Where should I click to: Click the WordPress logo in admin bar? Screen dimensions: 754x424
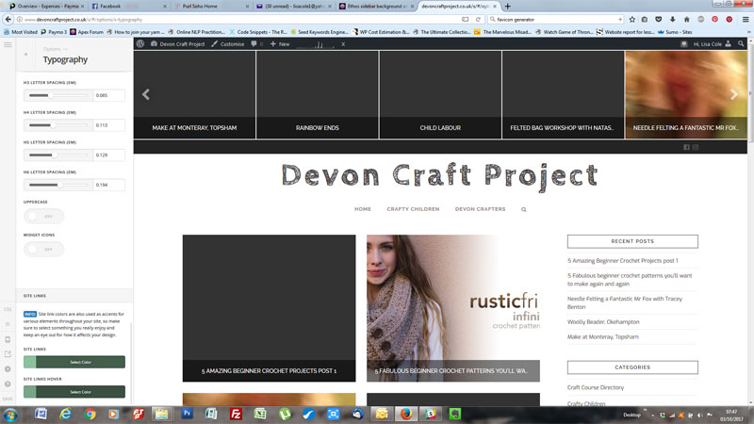(x=140, y=43)
